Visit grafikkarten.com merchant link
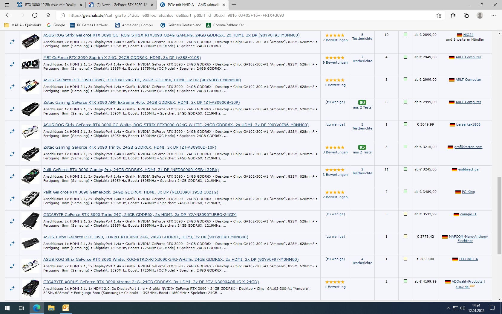The width and height of the screenshot is (502, 314). point(468,147)
